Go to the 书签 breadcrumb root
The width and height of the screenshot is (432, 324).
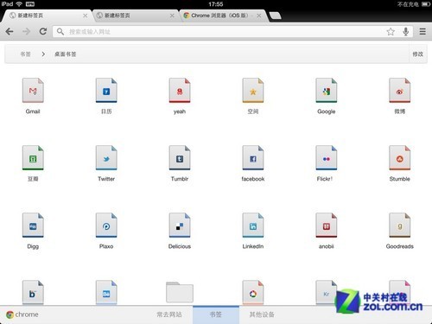[25, 54]
